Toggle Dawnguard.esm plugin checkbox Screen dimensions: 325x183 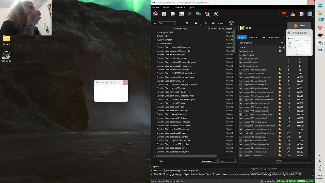pos(240,58)
